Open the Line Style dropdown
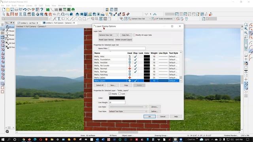Screen dimensions: 253x142 pyautogui.click(x=128, y=107)
